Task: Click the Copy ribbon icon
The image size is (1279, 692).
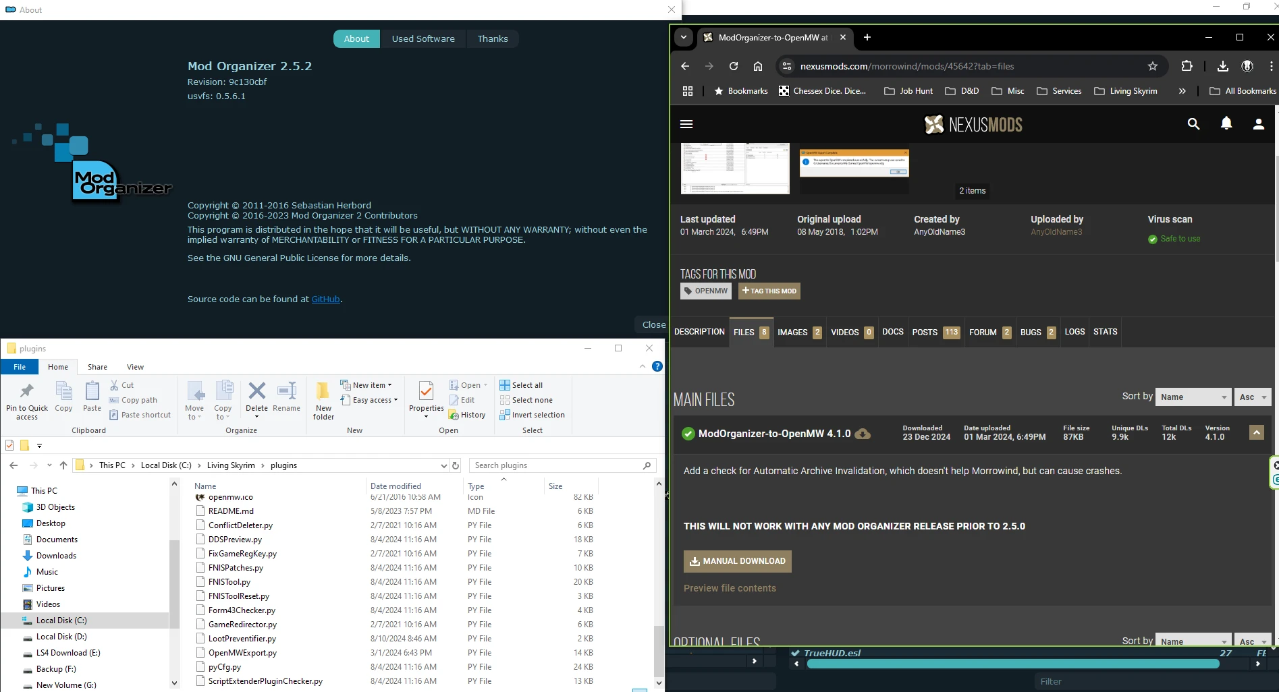Action: tap(63, 396)
